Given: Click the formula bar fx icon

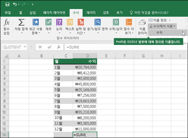Looking at the screenshot, I should coord(59,47).
